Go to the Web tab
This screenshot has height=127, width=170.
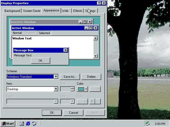[x=66, y=11]
